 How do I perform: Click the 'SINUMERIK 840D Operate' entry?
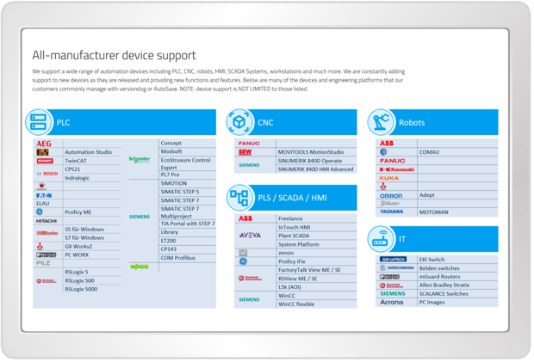(310, 161)
